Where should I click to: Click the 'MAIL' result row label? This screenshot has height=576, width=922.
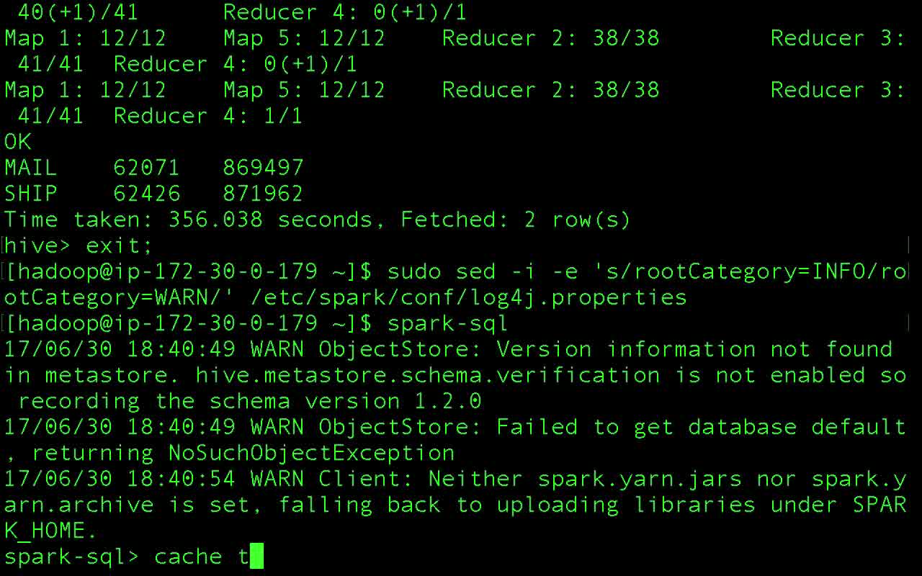31,168
